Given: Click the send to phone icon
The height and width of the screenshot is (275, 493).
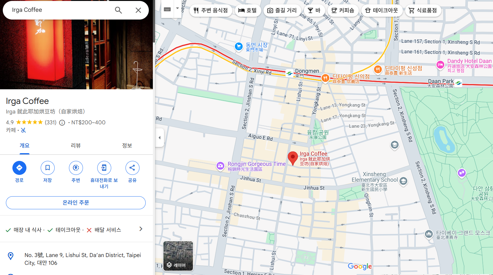Looking at the screenshot, I should [104, 168].
